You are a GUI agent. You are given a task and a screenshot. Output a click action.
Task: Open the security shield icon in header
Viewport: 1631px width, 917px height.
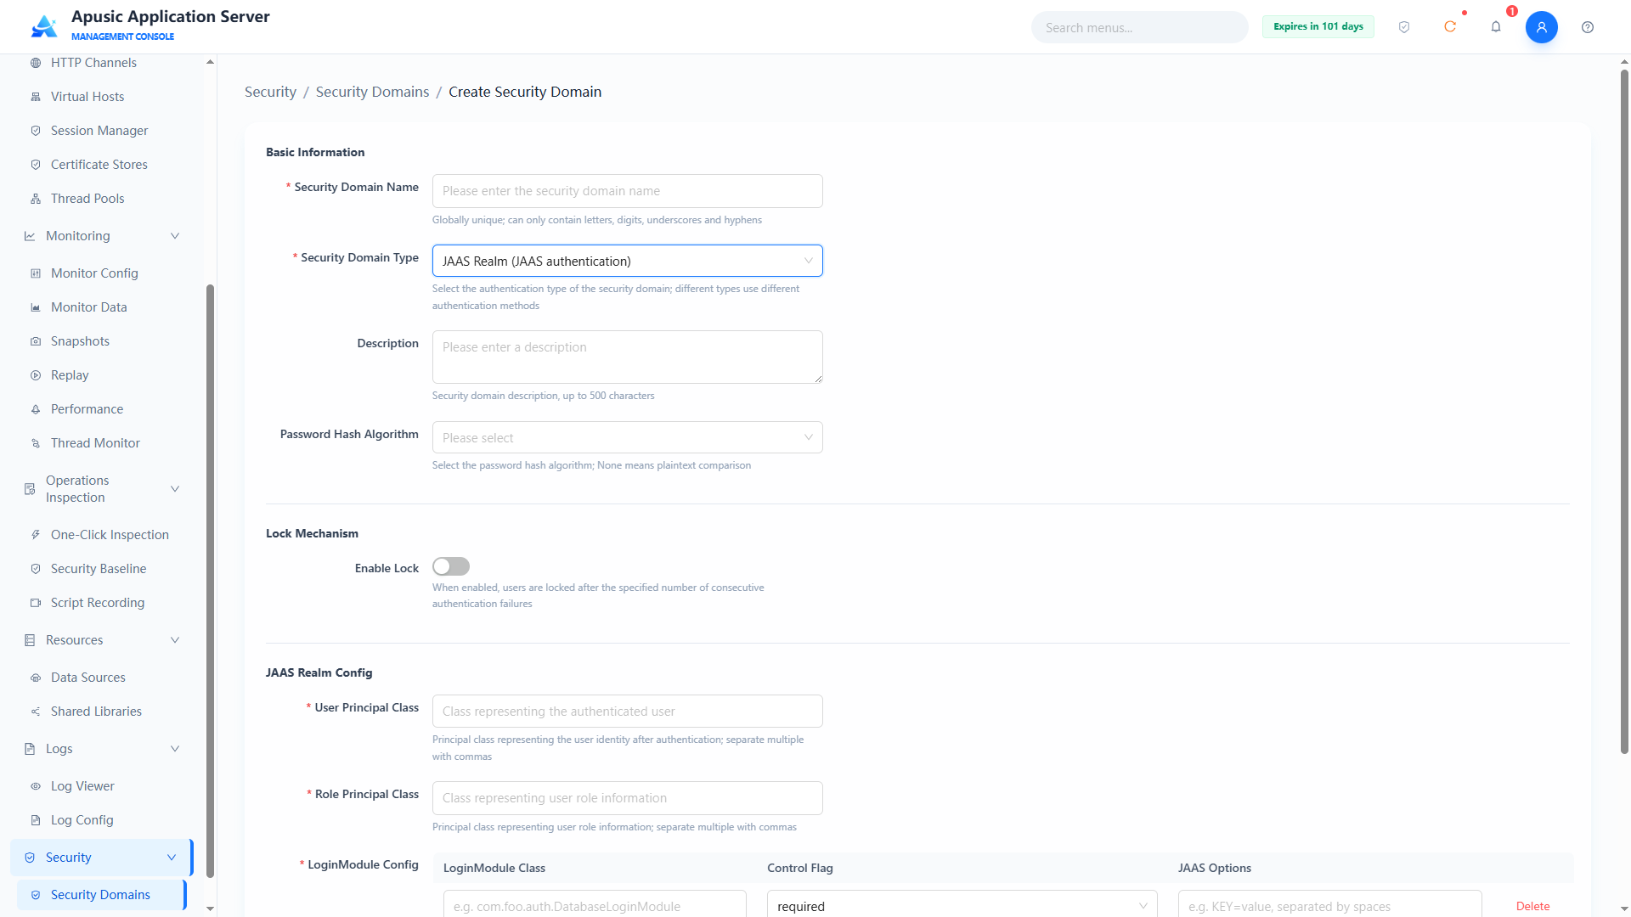1404,27
